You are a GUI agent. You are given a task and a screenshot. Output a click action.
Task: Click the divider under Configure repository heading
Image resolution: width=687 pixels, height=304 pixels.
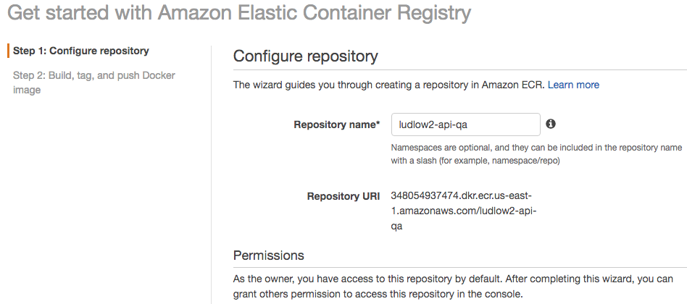tap(457, 70)
